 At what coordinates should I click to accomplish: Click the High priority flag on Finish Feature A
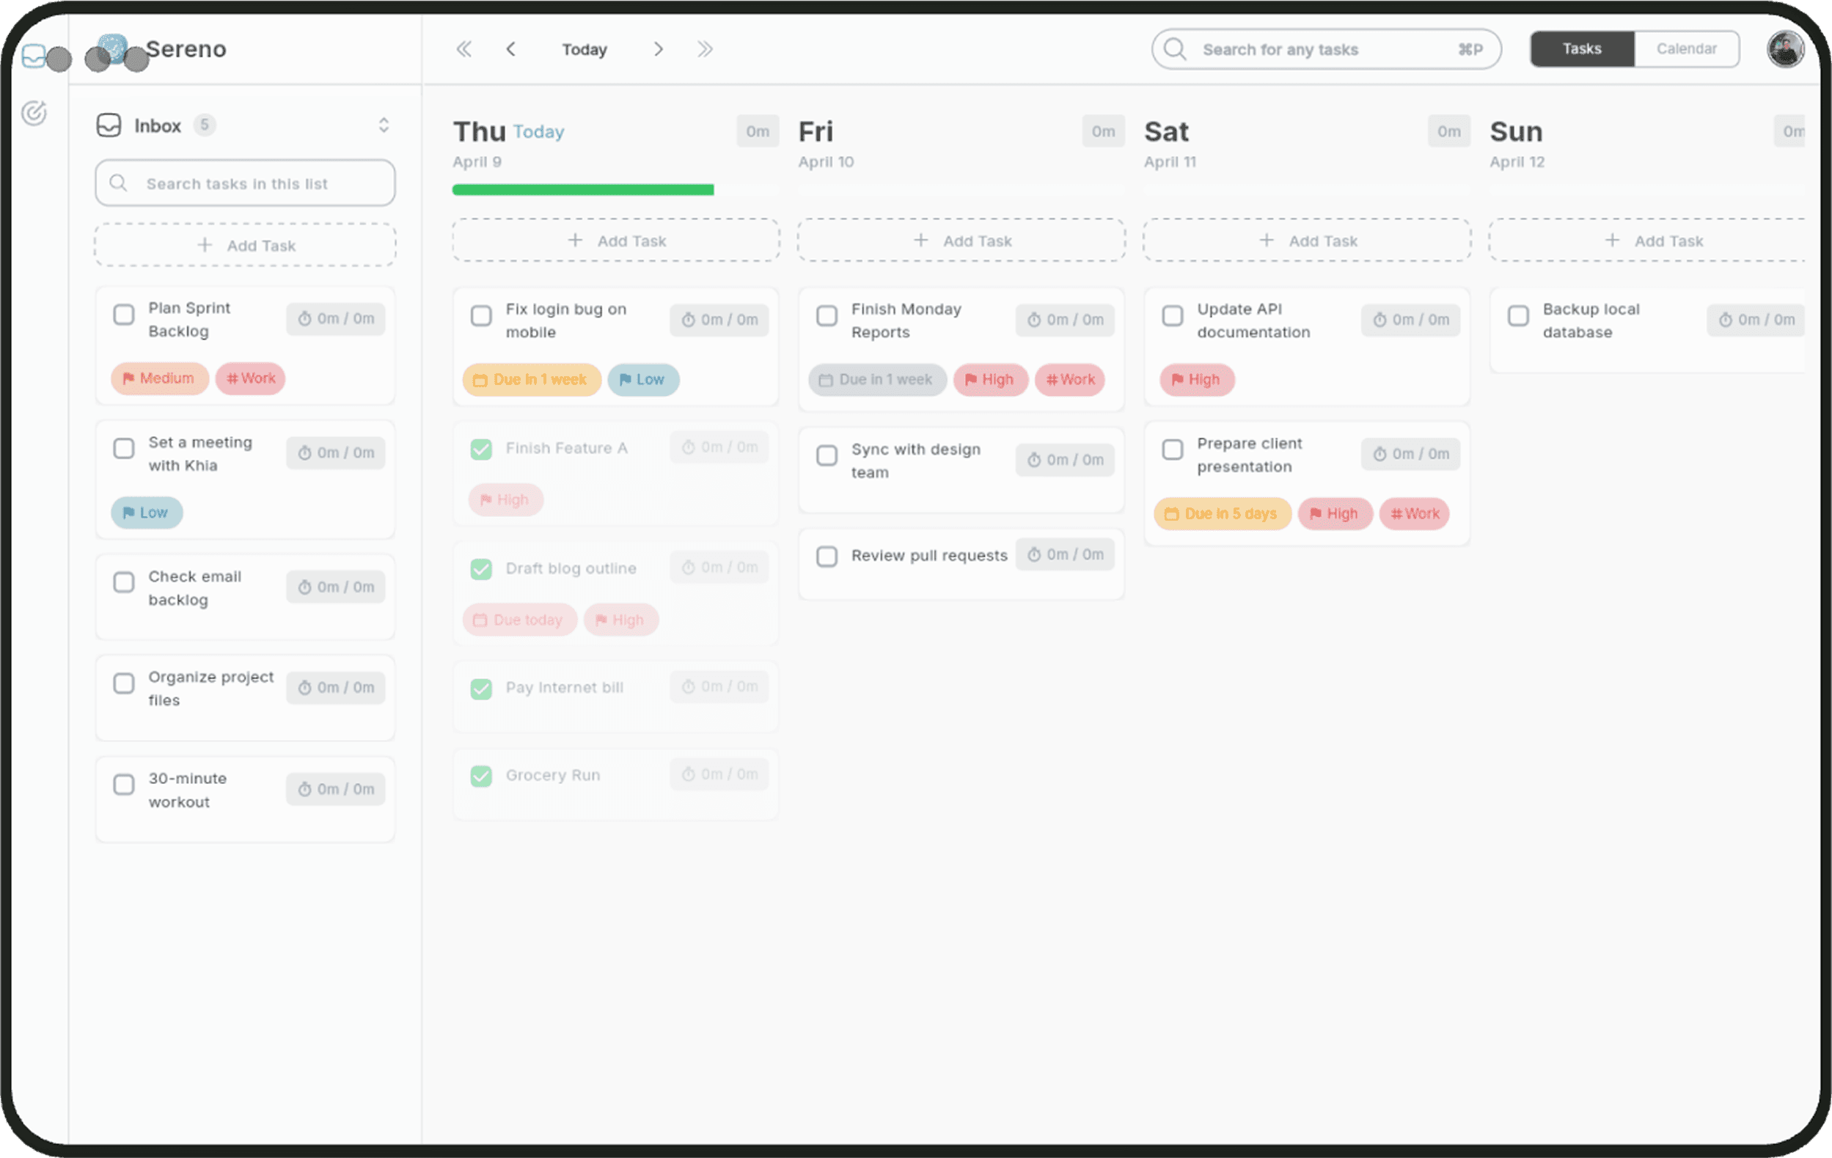pyautogui.click(x=486, y=499)
